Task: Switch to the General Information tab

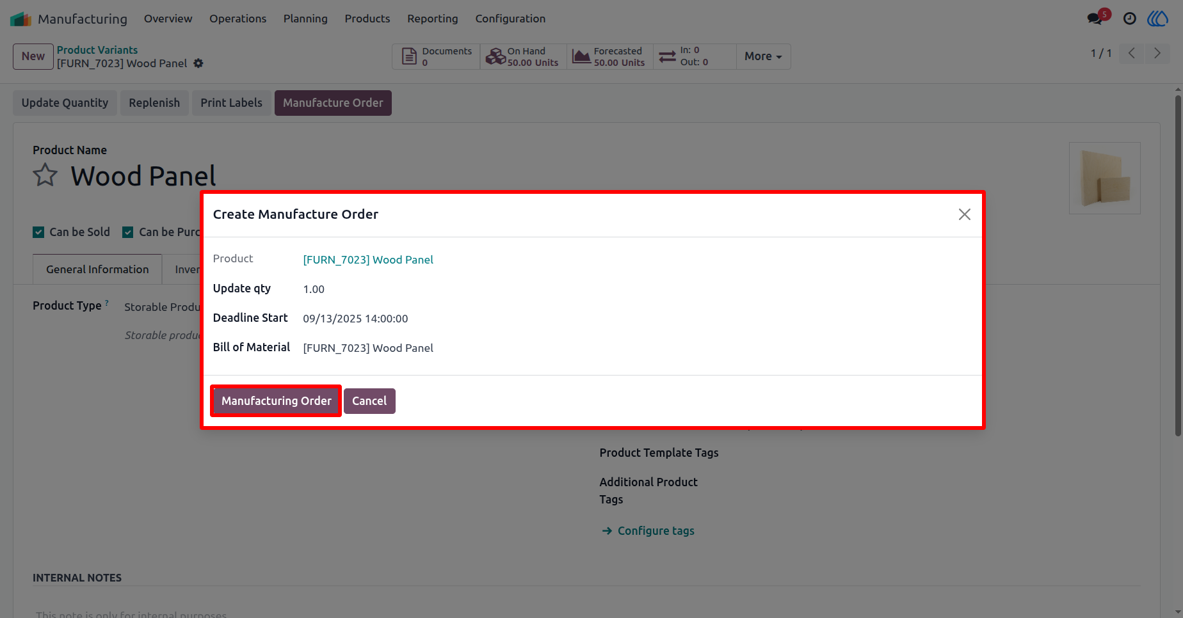Action: point(97,269)
